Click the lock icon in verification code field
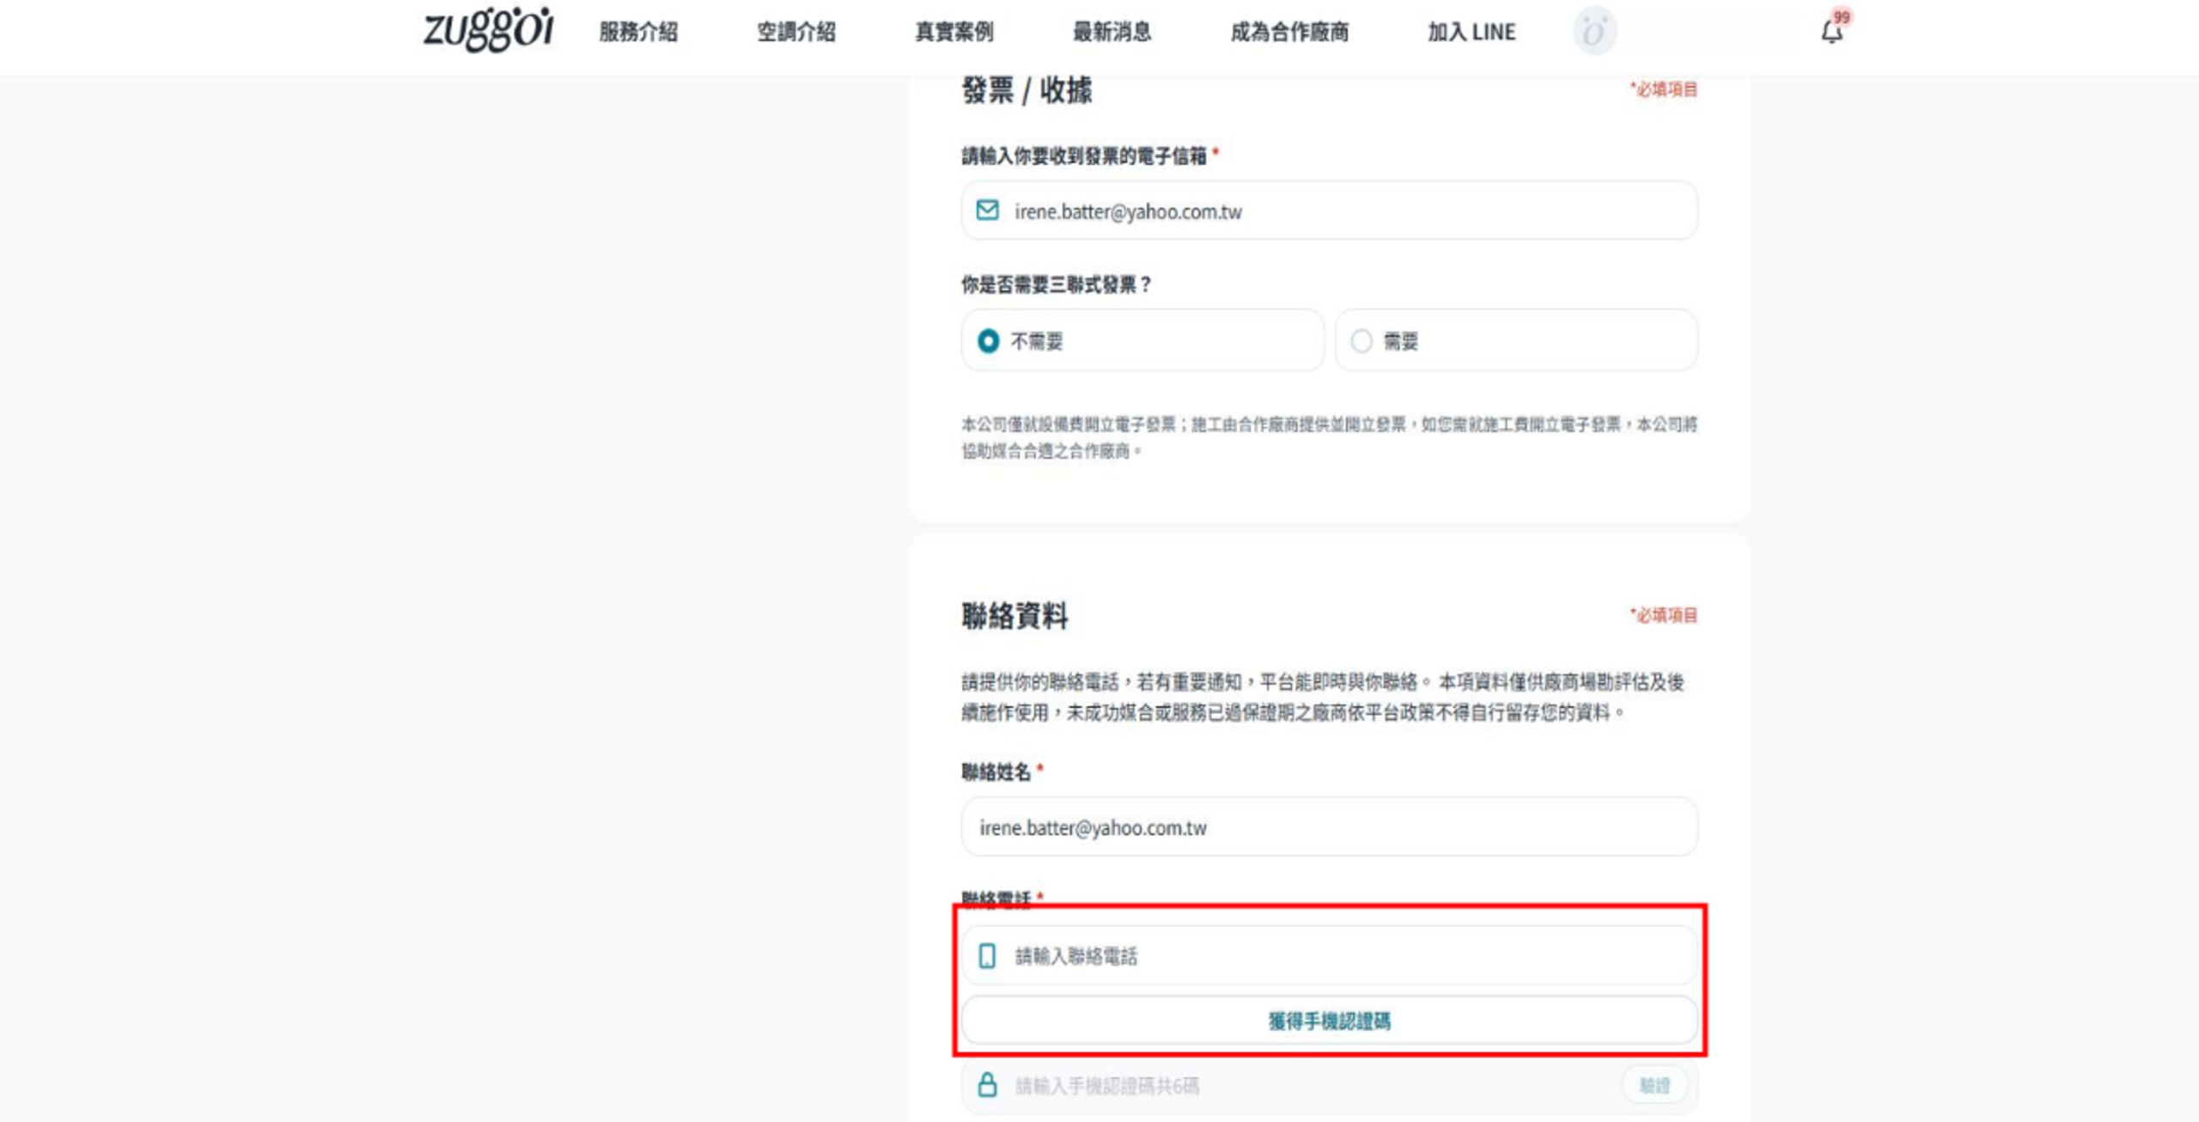 coord(987,1084)
